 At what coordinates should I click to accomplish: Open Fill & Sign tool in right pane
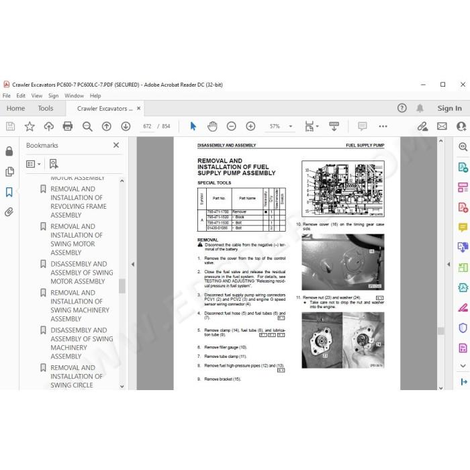point(463,308)
